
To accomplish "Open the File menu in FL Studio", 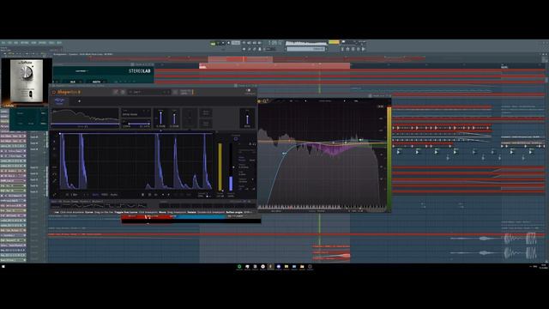I will [3, 43].
